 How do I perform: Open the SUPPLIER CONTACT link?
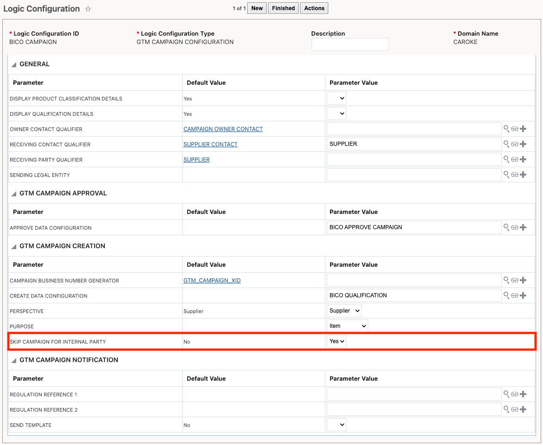click(211, 144)
